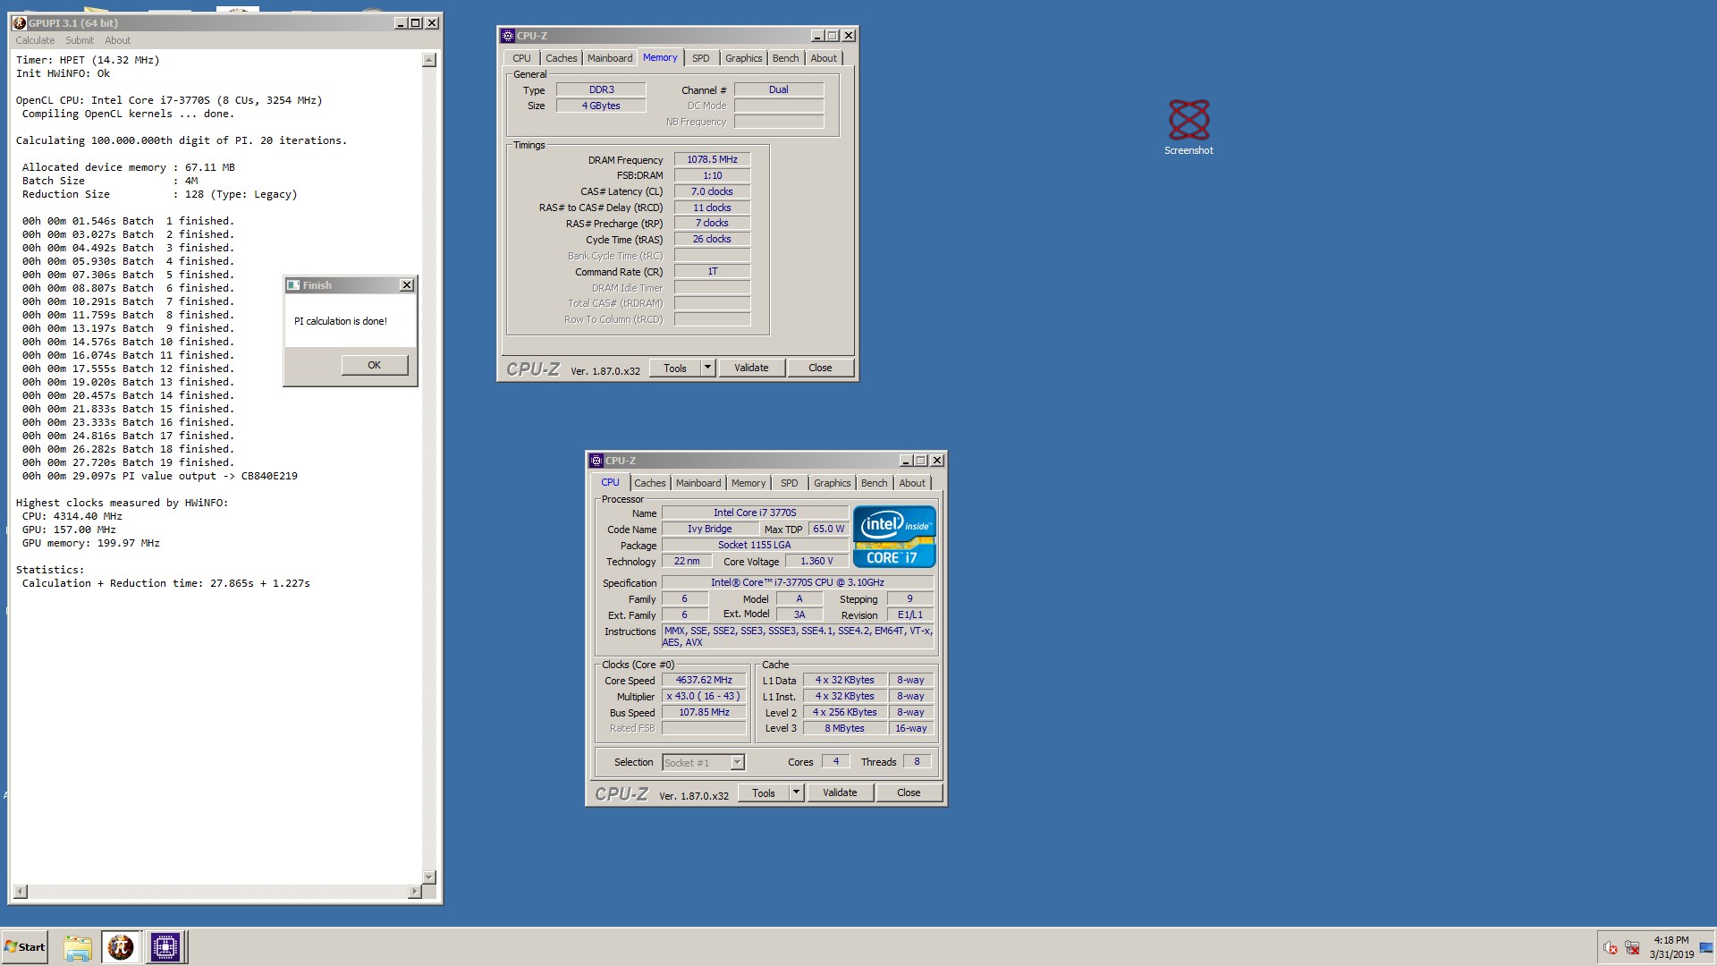Select About tab in upper CPU-Z window
This screenshot has width=1717, height=966.
(x=825, y=58)
